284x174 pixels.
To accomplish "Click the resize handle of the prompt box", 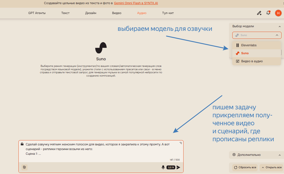I will click(x=181, y=143).
